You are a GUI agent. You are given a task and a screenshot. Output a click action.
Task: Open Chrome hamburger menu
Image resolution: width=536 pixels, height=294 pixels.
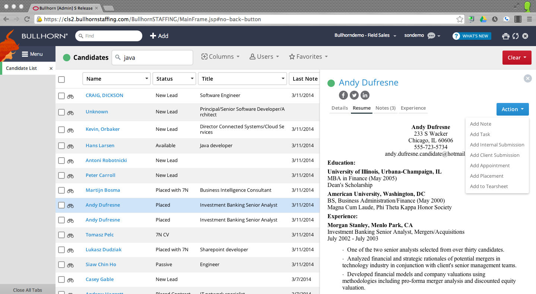[529, 19]
